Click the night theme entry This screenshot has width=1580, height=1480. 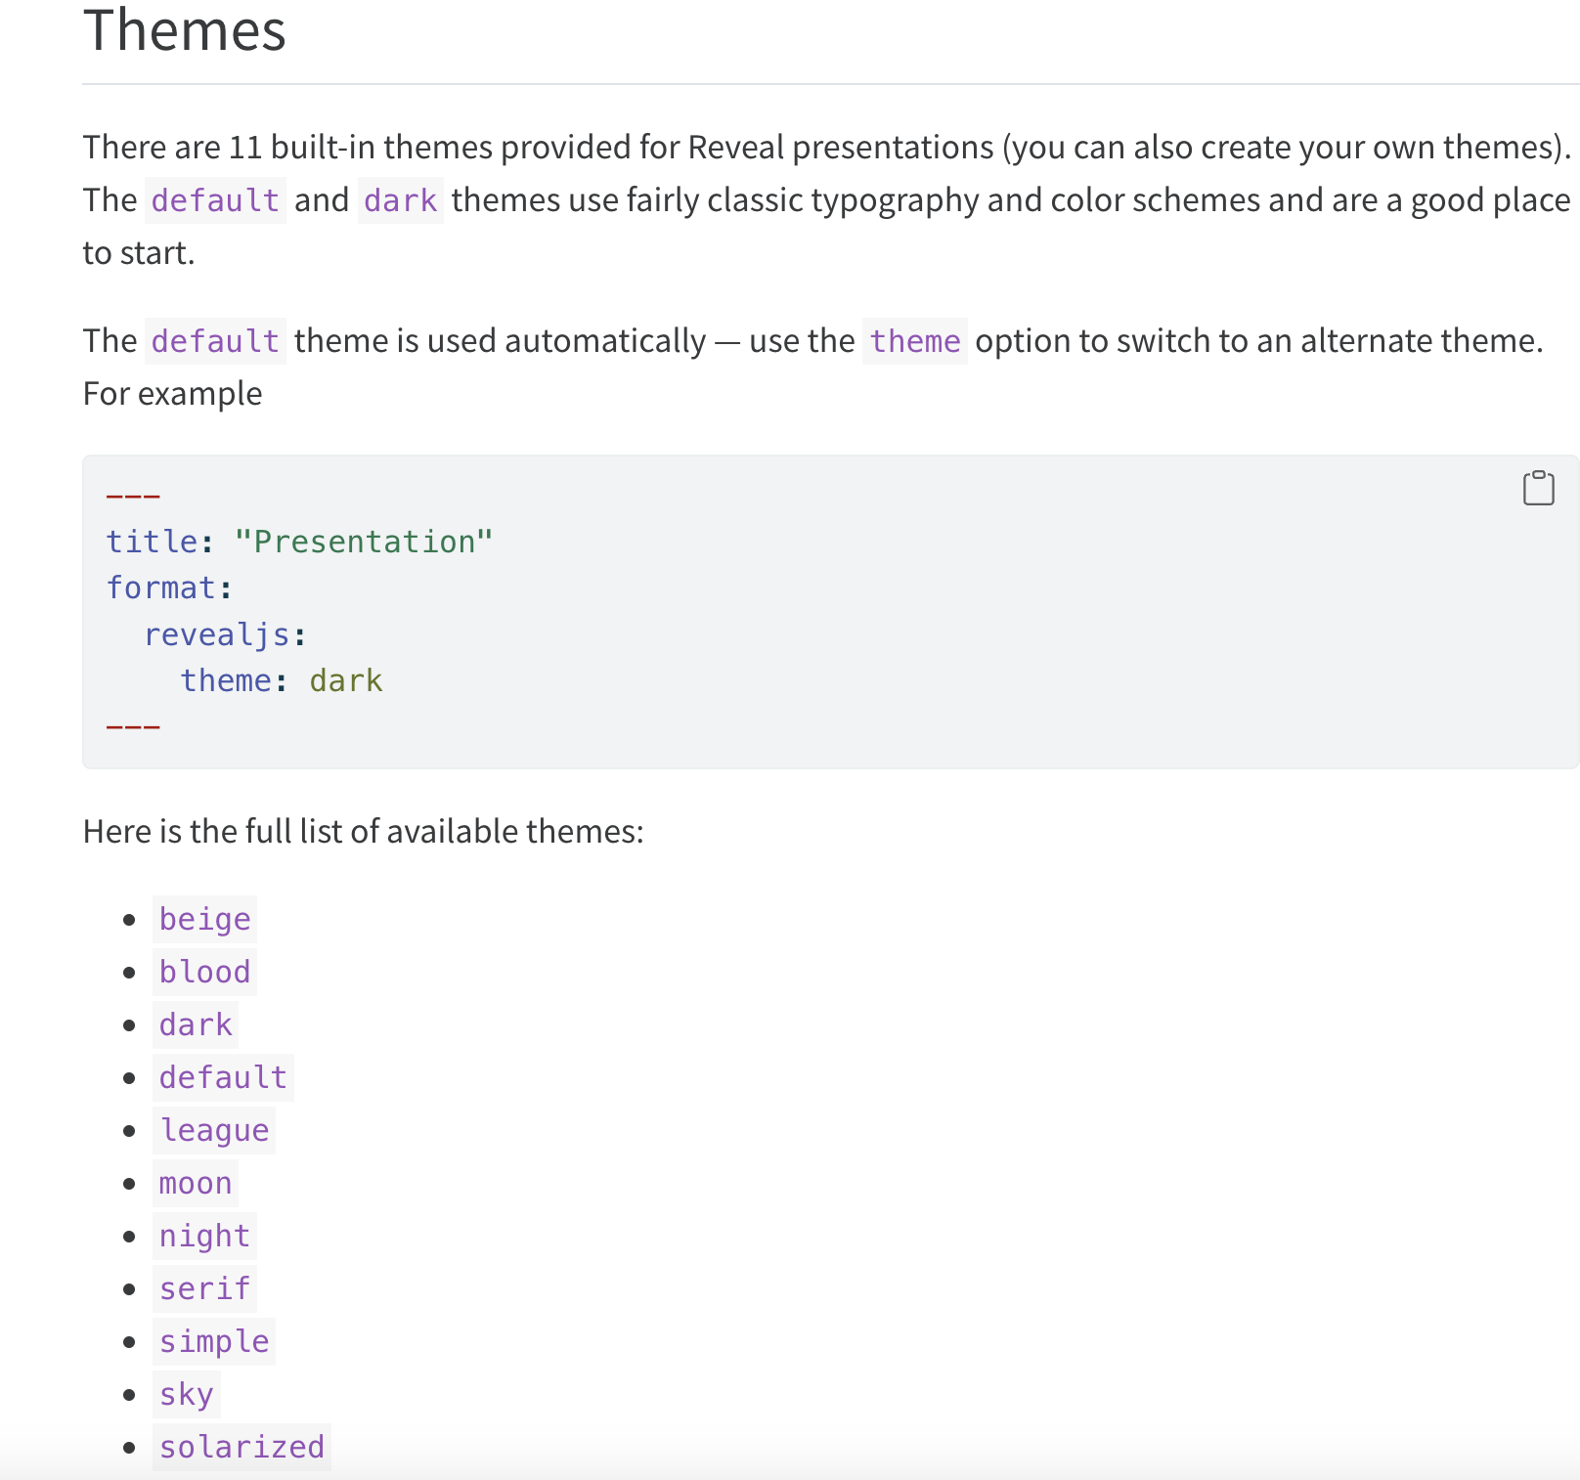tap(204, 1236)
